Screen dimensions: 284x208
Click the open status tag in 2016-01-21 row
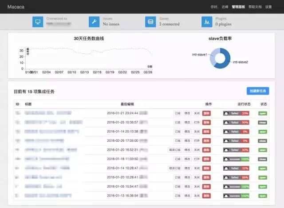[x=263, y=113]
